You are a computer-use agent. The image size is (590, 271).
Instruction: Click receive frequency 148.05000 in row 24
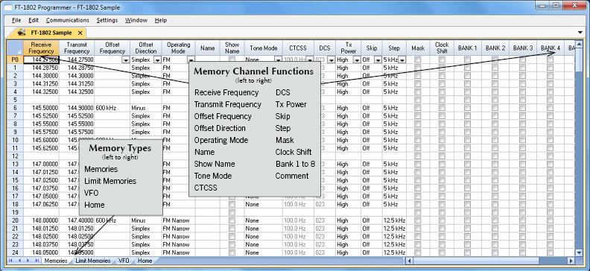coord(41,252)
